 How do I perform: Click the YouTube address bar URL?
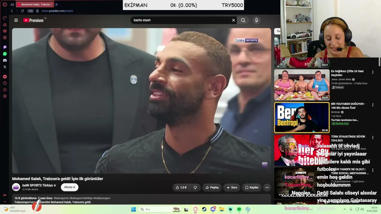[57, 11]
